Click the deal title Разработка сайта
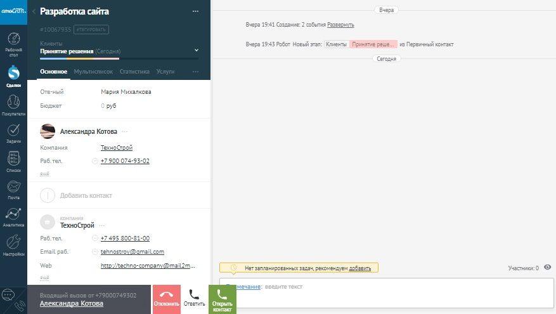Screen dimensions: 556x314 point(74,11)
